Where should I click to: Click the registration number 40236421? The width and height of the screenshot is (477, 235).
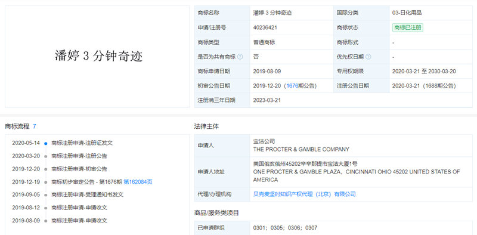[265, 27]
